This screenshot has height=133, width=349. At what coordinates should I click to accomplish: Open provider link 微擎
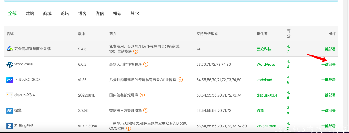coord(260,110)
